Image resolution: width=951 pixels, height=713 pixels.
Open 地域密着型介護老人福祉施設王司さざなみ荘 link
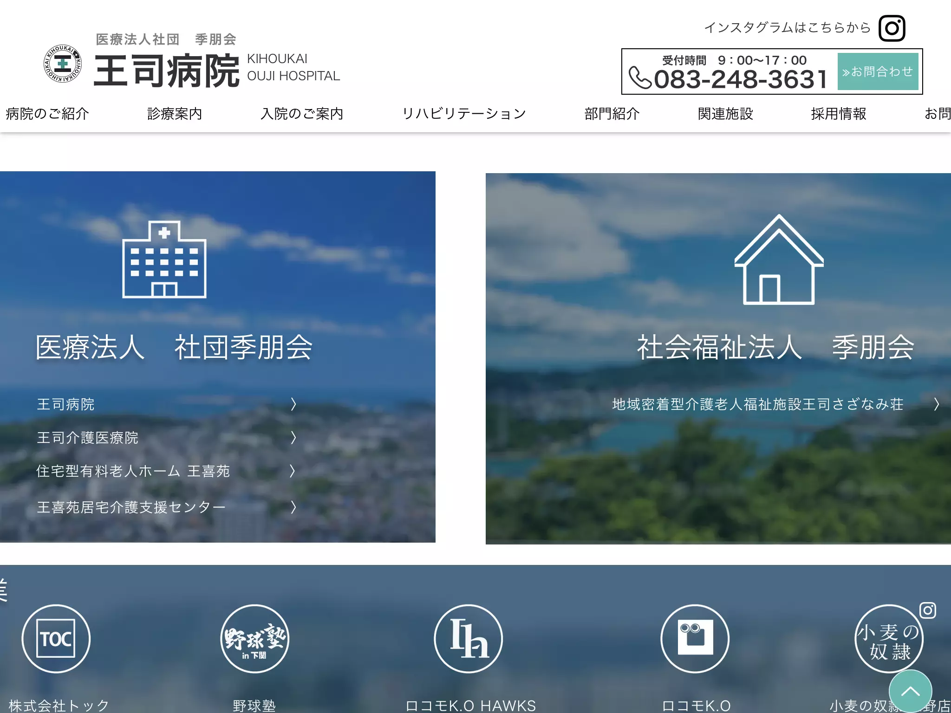[758, 404]
